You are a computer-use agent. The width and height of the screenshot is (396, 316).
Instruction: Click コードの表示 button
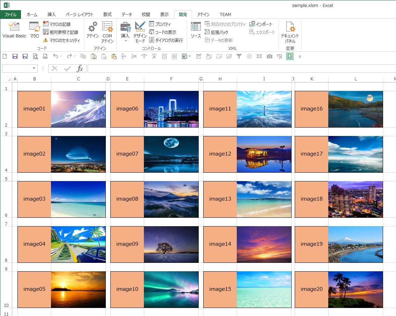coord(162,32)
